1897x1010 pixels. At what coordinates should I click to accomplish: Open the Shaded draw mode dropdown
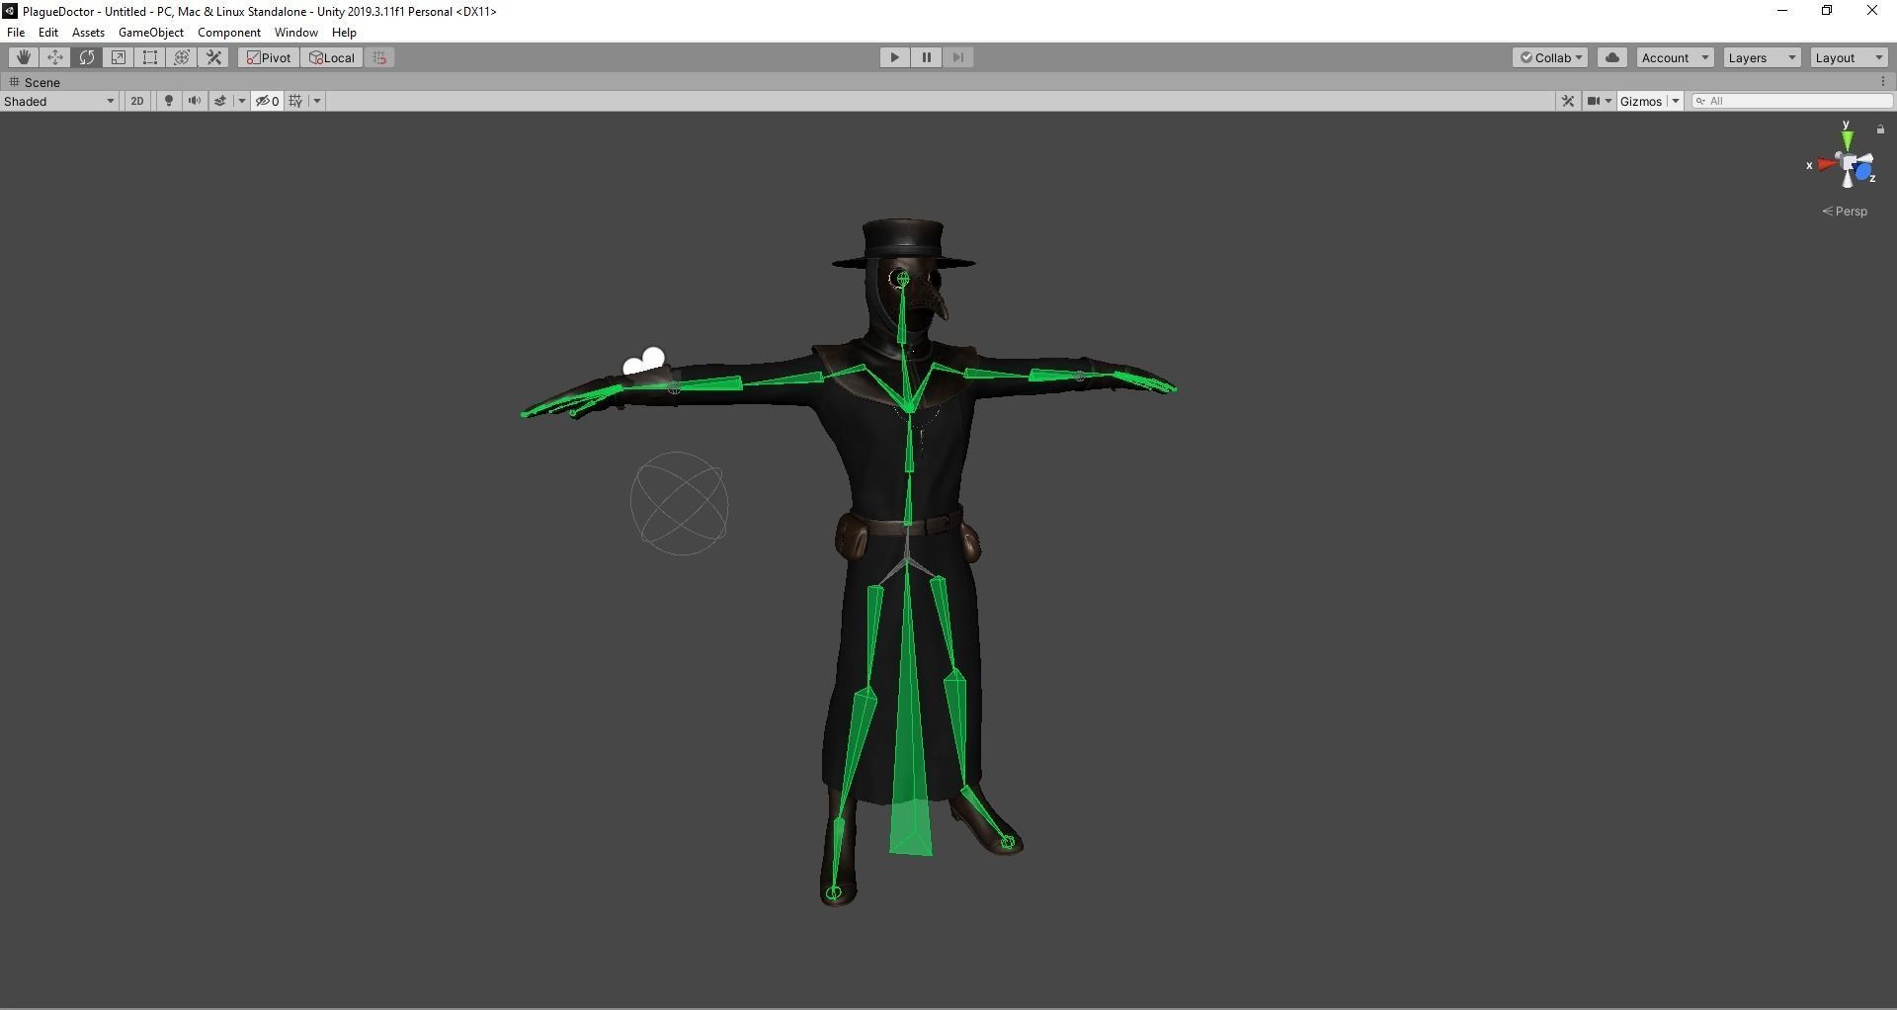(x=59, y=101)
